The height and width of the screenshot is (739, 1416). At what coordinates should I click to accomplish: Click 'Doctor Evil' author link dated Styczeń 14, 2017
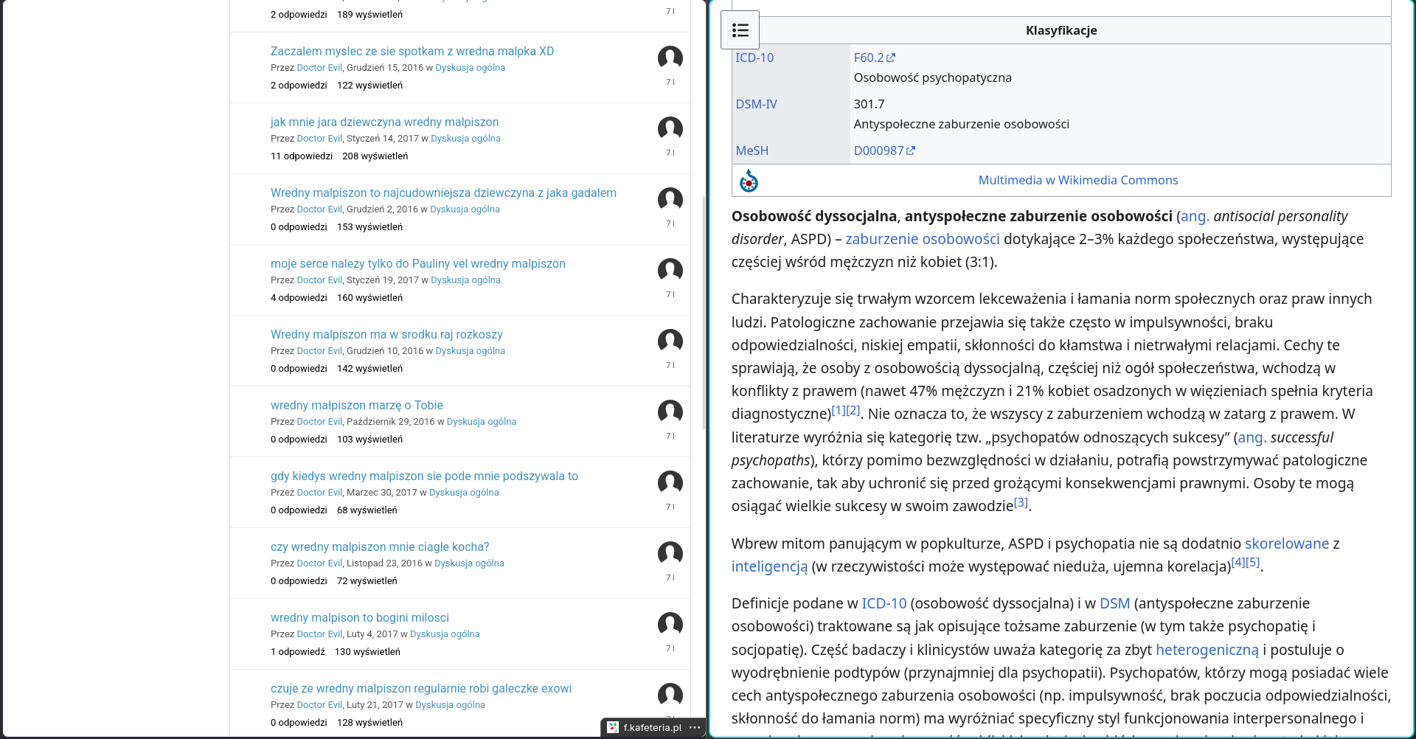pyautogui.click(x=319, y=138)
